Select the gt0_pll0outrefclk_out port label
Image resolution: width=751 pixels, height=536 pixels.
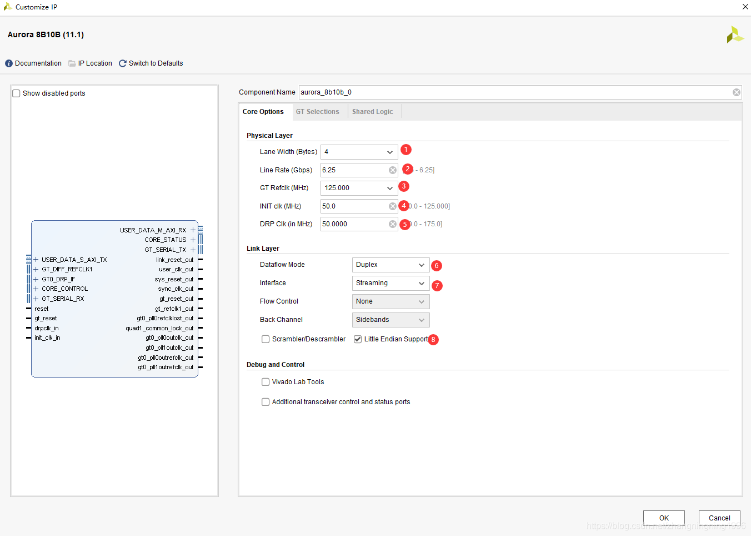pos(166,358)
